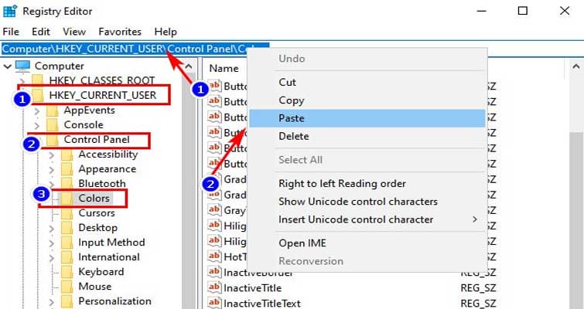Choose Delete from the context menu
The width and height of the screenshot is (584, 309).
(x=367, y=136)
